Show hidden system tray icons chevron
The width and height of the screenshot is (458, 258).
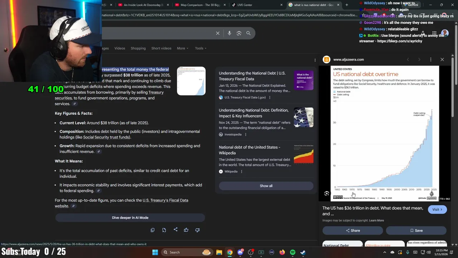coord(385,252)
